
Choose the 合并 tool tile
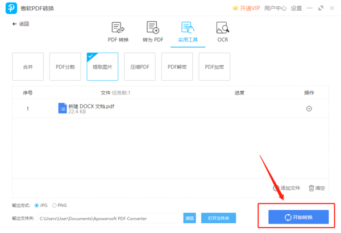pyautogui.click(x=28, y=66)
